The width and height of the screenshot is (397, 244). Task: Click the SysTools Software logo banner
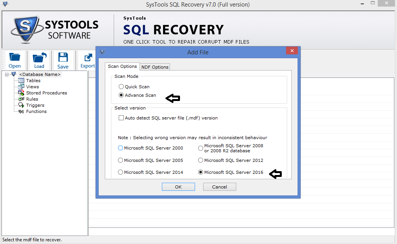point(54,30)
